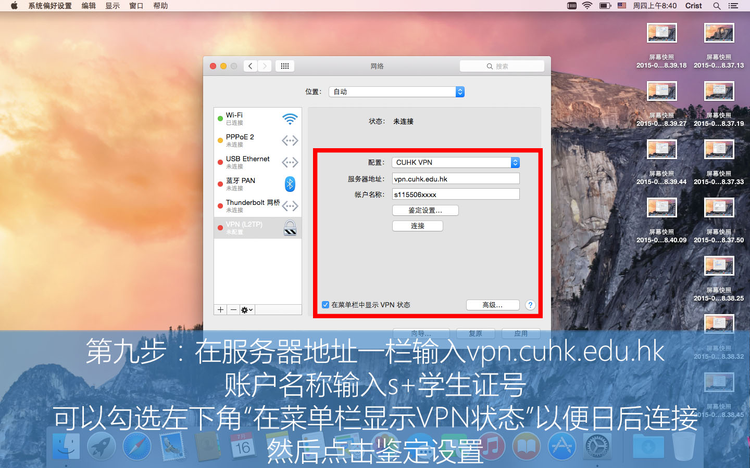Open the 编辑 menu
750x468 pixels.
click(89, 6)
